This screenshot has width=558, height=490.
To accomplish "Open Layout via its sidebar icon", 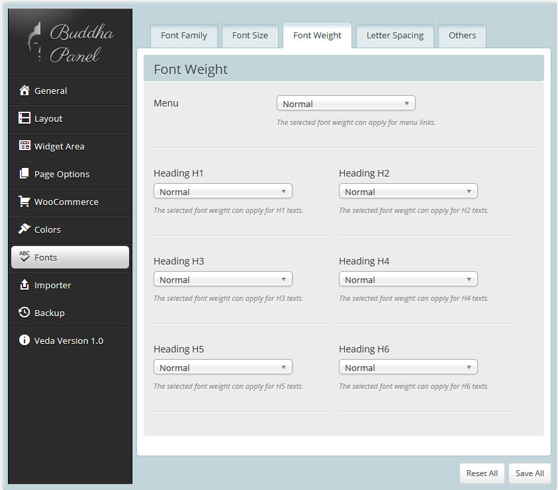I will pos(24,118).
